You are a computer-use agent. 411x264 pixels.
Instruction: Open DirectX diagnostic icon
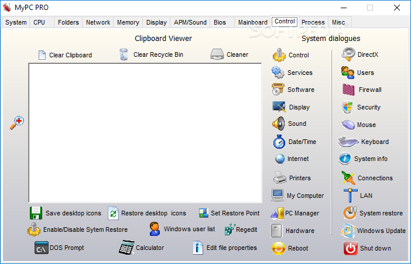pos(348,54)
